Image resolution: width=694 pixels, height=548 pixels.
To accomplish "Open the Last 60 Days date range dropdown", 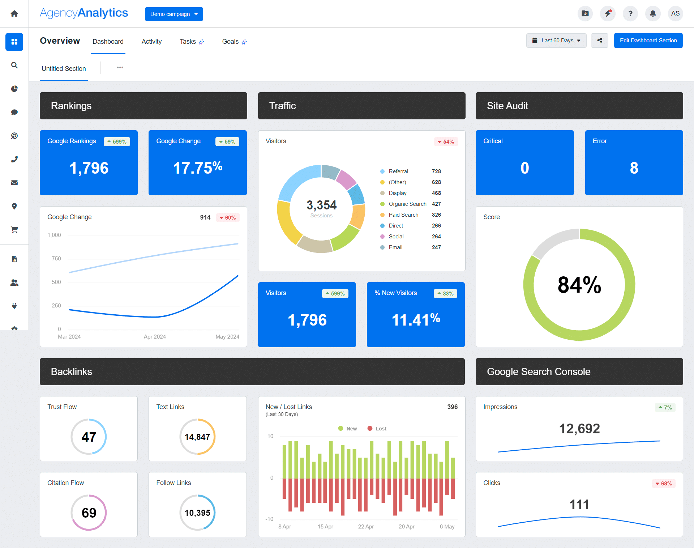I will pyautogui.click(x=556, y=41).
